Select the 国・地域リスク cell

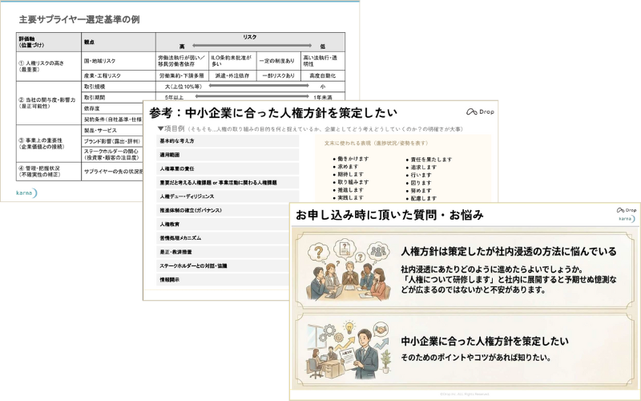click(x=119, y=61)
